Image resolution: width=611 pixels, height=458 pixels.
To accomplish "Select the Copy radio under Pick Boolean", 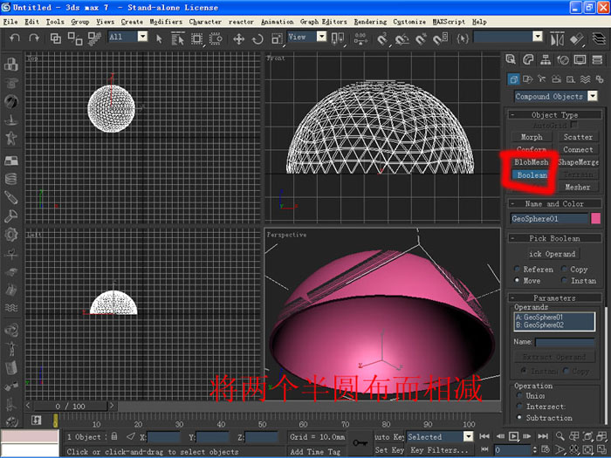I will coord(564,269).
